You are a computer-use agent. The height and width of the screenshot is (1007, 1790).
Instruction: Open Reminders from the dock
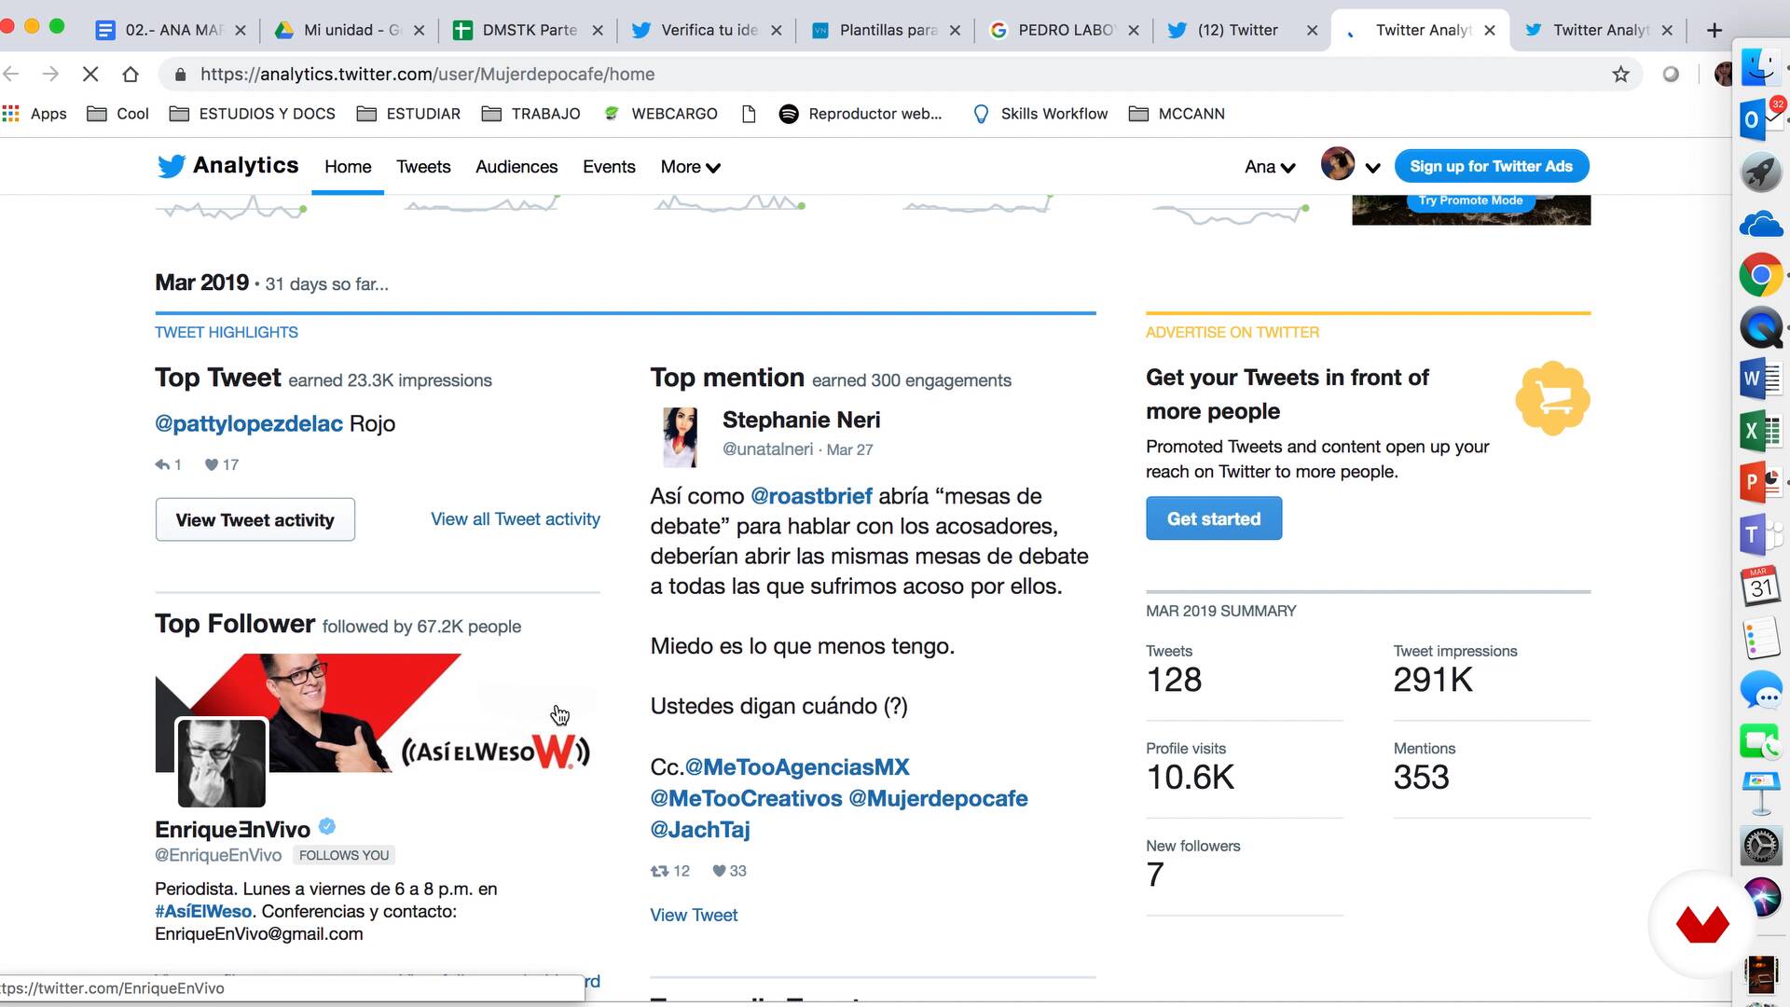[x=1760, y=639]
